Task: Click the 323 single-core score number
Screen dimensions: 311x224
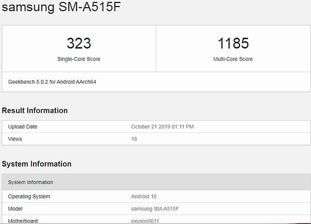Action: coord(79,43)
